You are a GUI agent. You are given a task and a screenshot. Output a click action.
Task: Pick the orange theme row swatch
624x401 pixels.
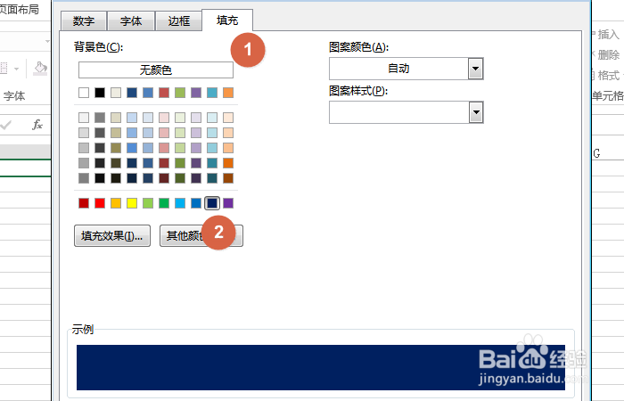tap(228, 93)
